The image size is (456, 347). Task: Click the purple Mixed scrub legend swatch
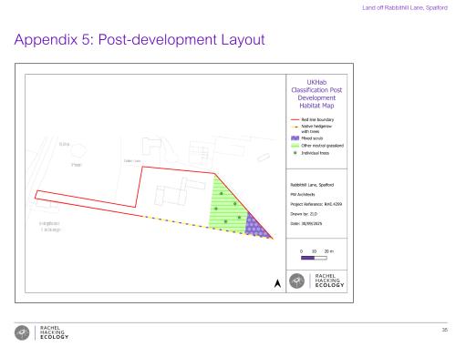295,138
